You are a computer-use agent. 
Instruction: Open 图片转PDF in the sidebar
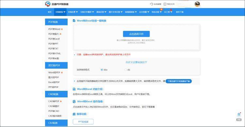[54, 77]
